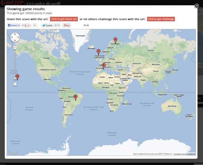The image size is (203, 165).
Task: Click the Pinterest Pin it button
Action: pyautogui.click(x=67, y=25)
